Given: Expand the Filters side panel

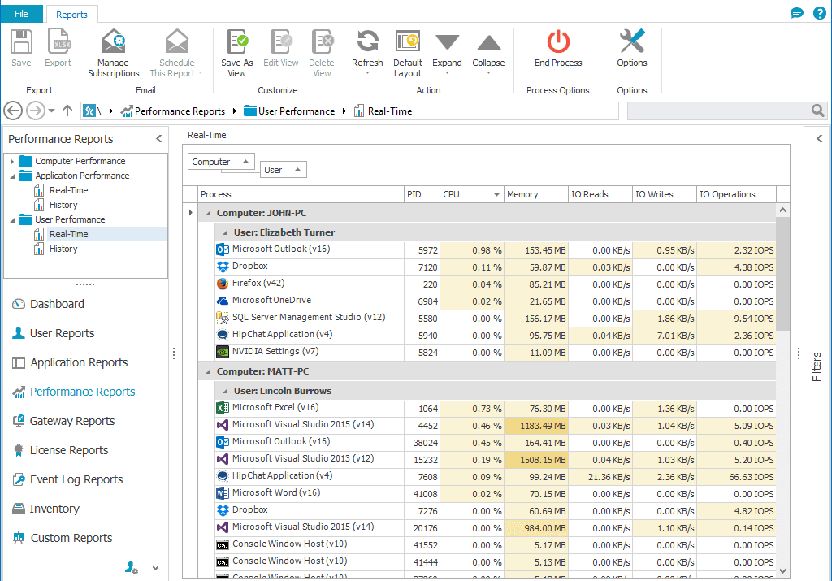Looking at the screenshot, I should [x=819, y=138].
